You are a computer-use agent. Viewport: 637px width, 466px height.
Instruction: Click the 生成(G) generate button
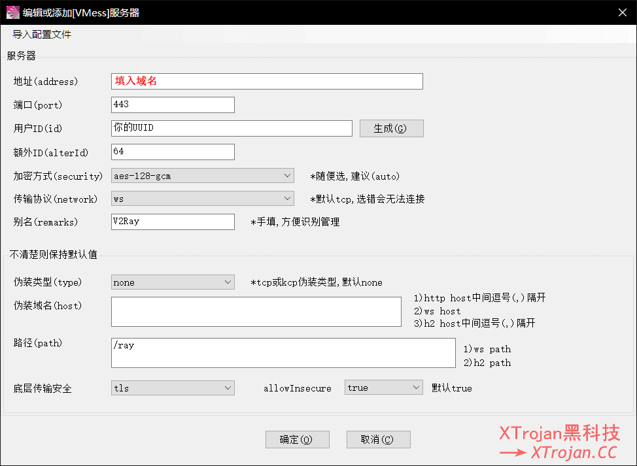(391, 128)
